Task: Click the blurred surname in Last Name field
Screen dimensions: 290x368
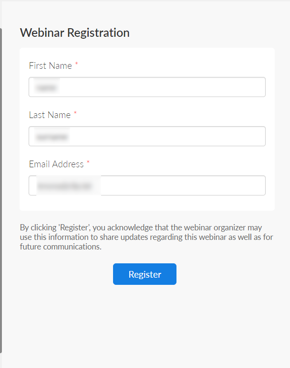Action: click(x=52, y=137)
